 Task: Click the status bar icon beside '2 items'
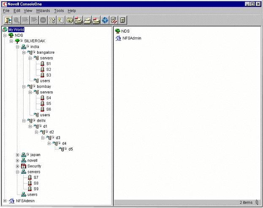coord(257,202)
